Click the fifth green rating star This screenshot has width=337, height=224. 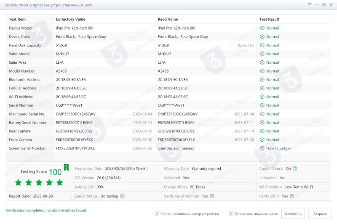60,183
